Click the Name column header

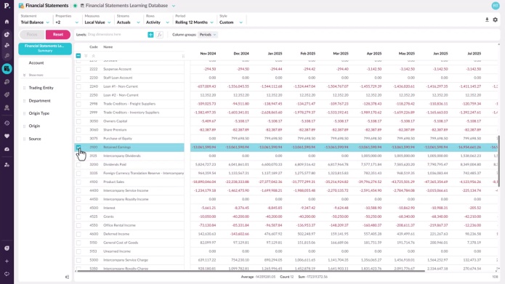coord(108,47)
